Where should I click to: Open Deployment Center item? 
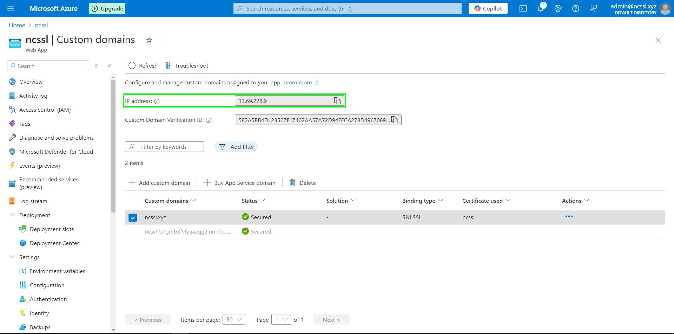coord(54,243)
